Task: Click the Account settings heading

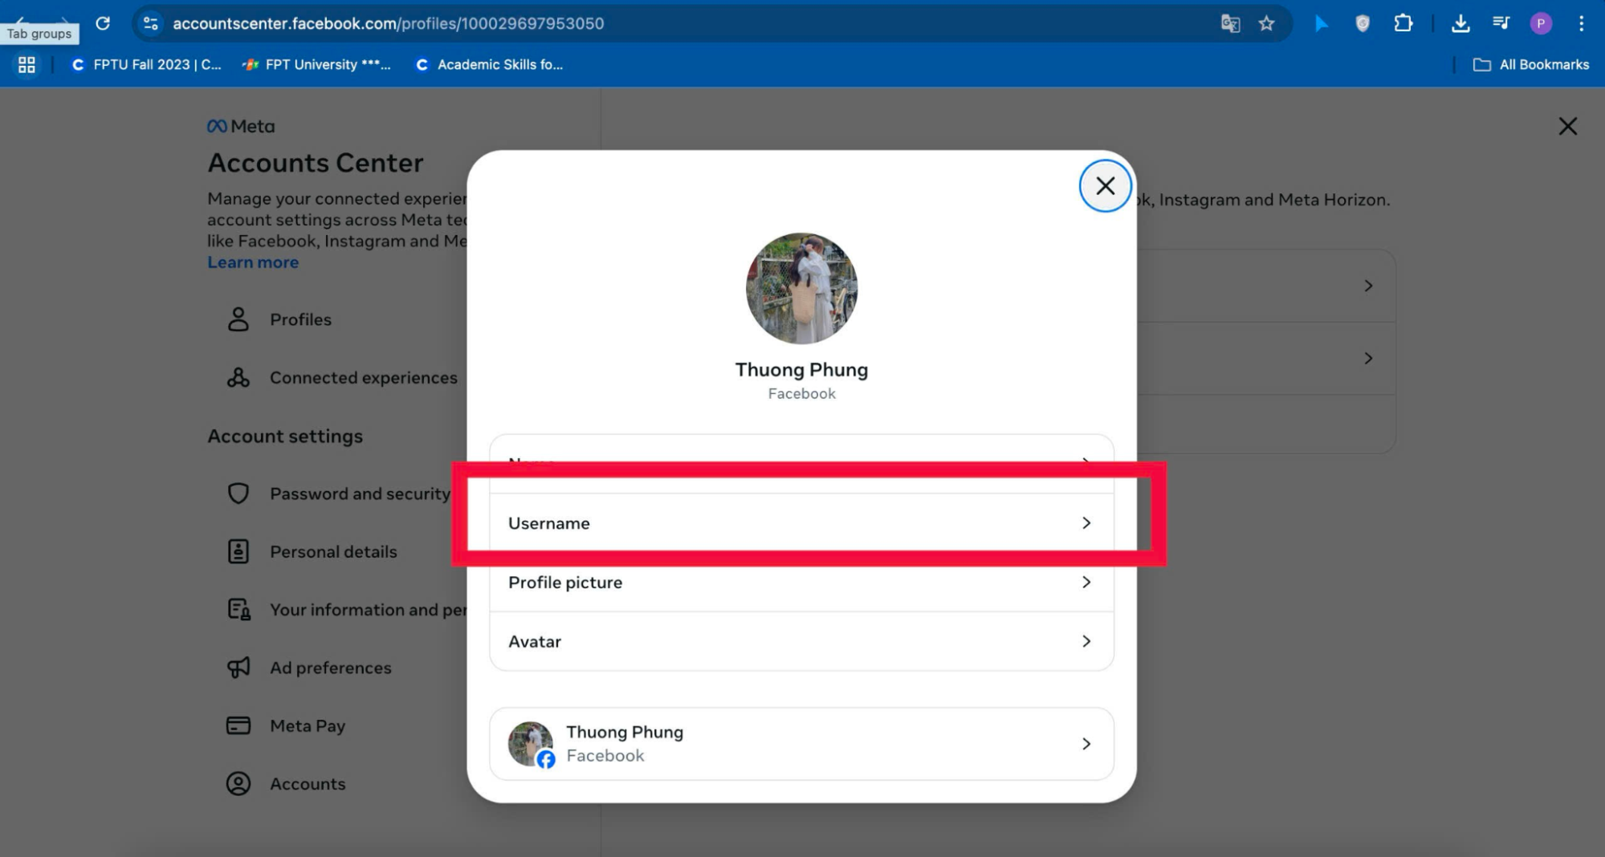Action: 285,436
